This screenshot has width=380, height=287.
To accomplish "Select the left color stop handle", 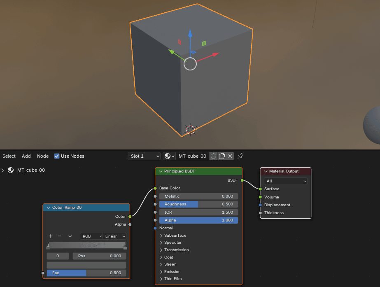I will pyautogui.click(x=48, y=247).
